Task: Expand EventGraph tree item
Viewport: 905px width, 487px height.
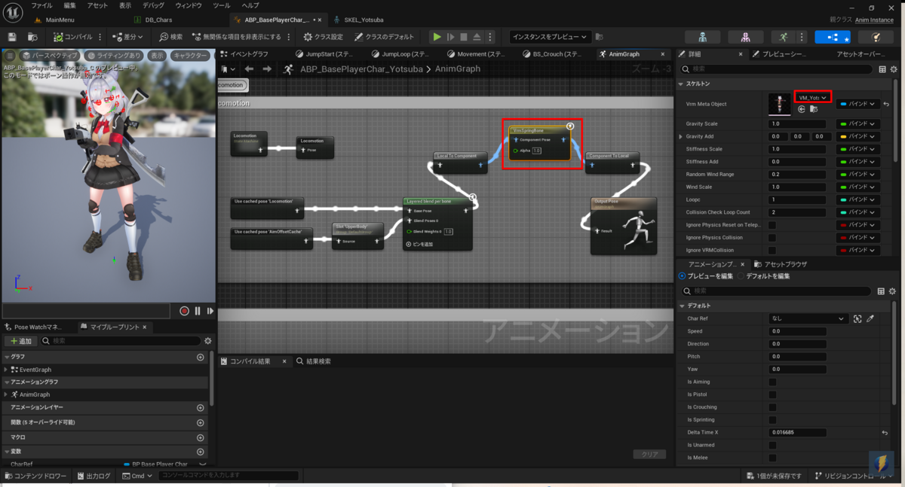Action: (7, 370)
